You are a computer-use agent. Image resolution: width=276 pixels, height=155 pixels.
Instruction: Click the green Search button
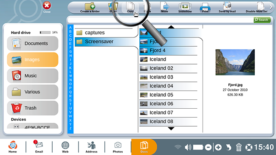point(262,20)
